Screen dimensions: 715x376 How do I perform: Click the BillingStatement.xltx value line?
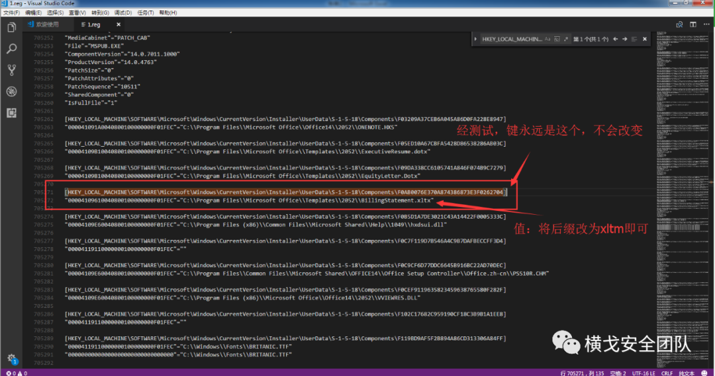pos(249,200)
